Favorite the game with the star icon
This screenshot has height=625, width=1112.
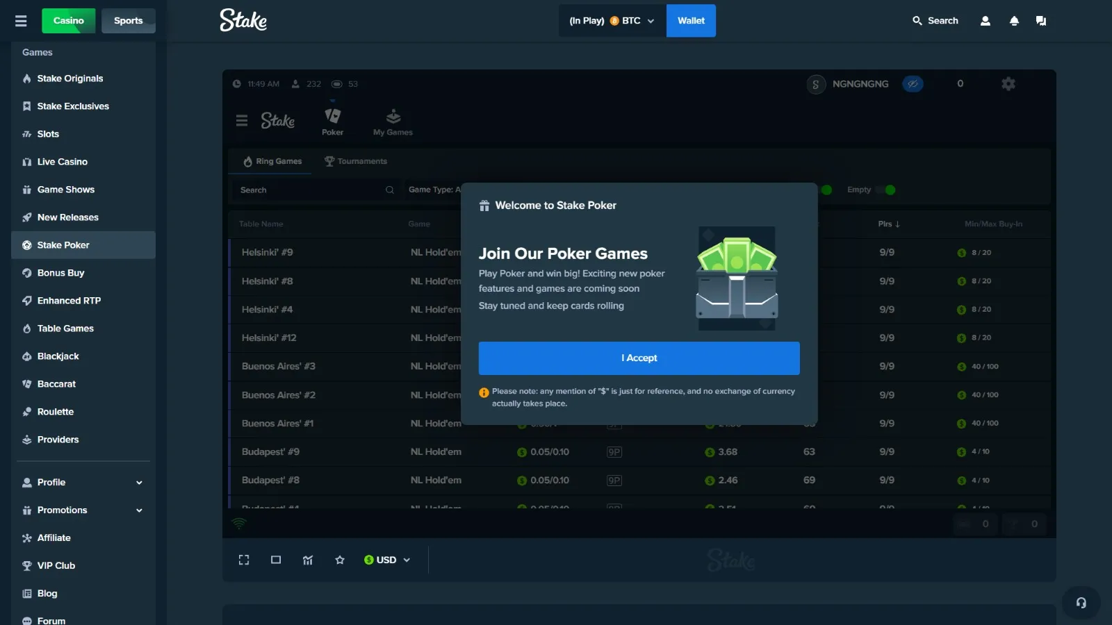click(x=340, y=560)
